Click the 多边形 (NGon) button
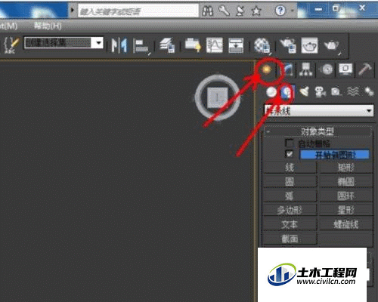This screenshot has height=302, width=378. tap(290, 210)
